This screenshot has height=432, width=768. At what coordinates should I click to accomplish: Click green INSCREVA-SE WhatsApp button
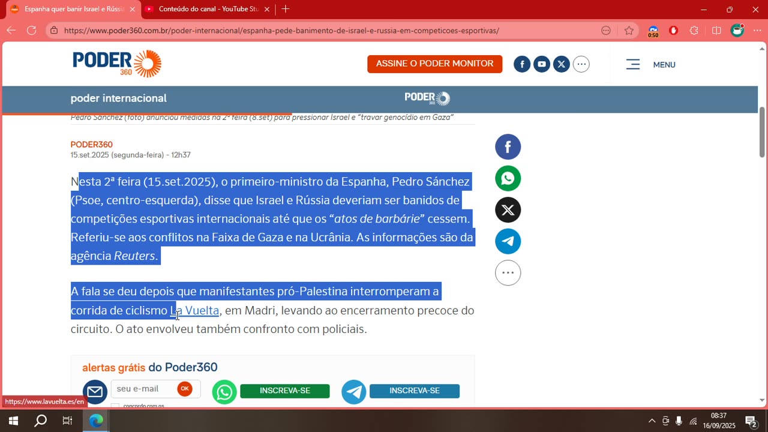click(285, 391)
